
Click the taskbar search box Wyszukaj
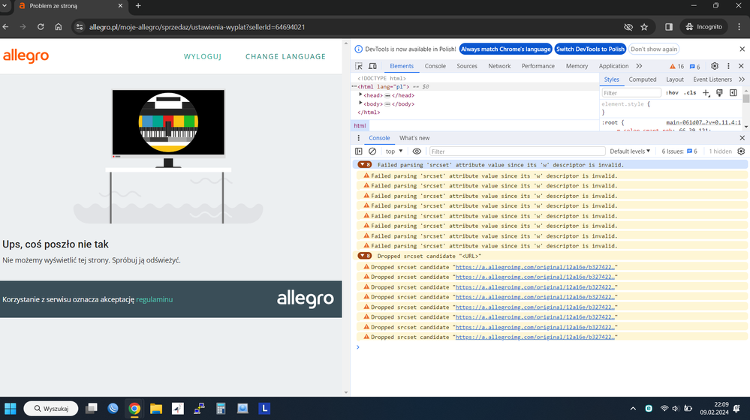click(51, 409)
